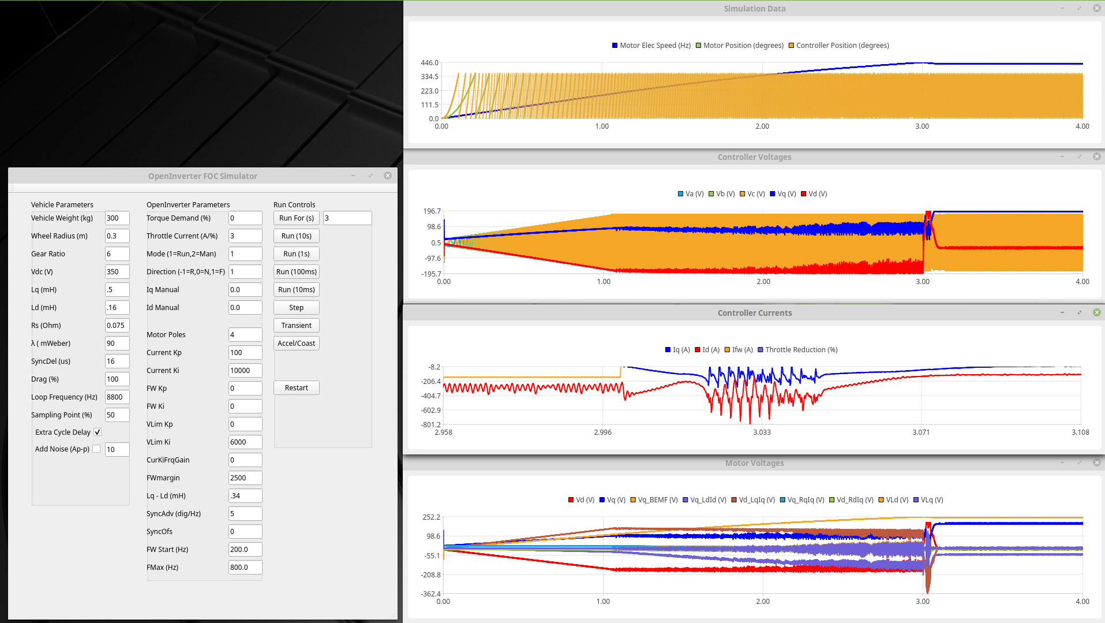
Task: Click the Throttle Reduction legend marker
Action: [x=761, y=350]
